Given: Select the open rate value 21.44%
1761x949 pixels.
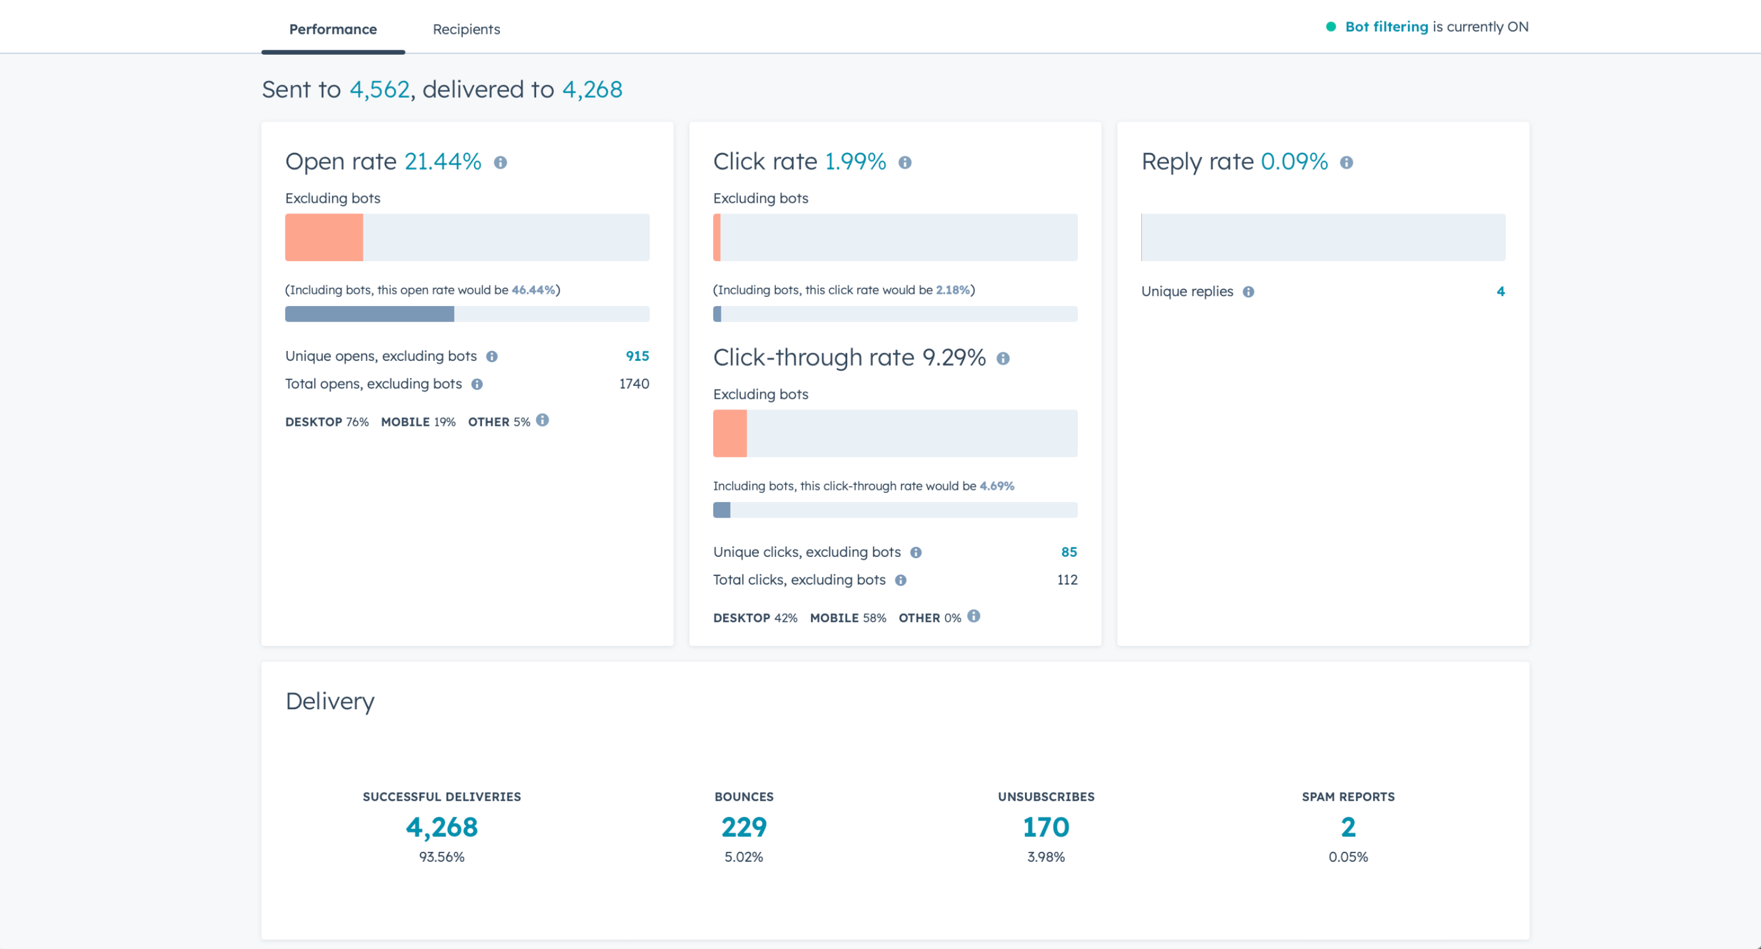Looking at the screenshot, I should coord(443,161).
